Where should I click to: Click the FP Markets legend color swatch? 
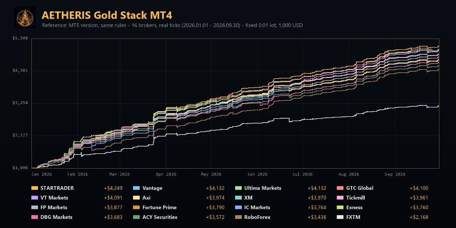click(x=34, y=208)
